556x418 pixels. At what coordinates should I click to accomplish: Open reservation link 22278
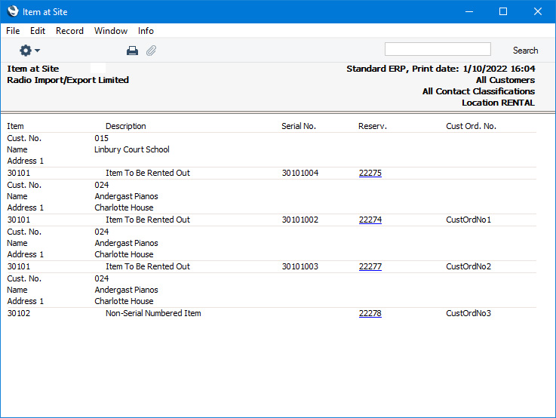[370, 313]
